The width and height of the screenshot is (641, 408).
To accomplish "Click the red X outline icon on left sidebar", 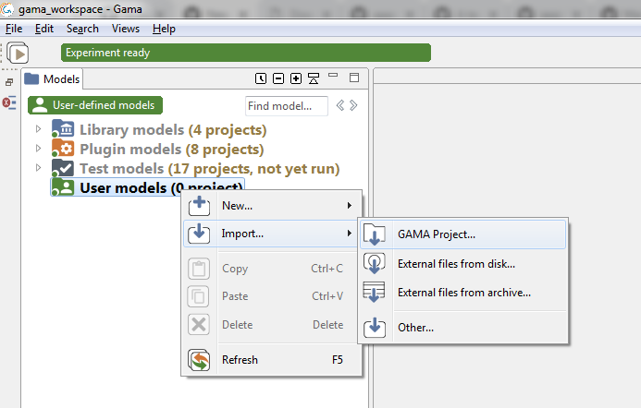I will (x=9, y=102).
